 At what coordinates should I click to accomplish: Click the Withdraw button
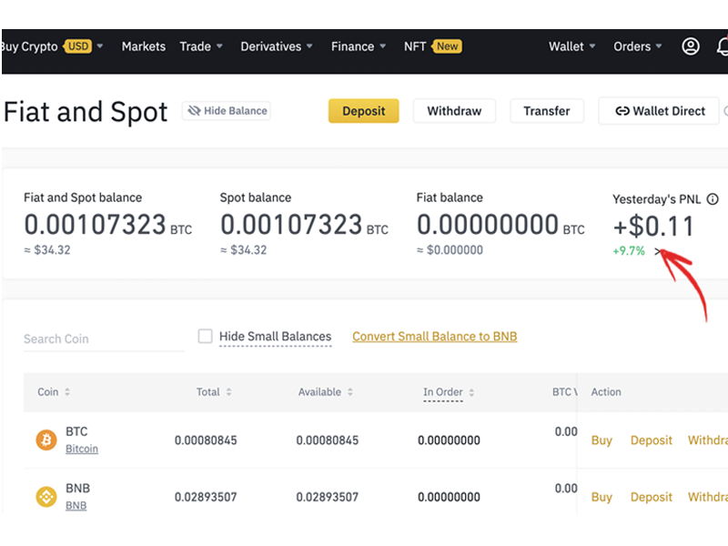454,111
